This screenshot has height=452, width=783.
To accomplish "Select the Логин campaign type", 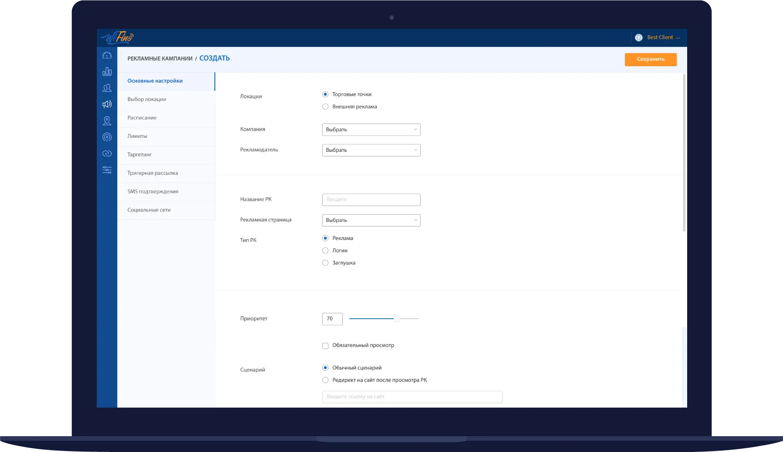I will tap(325, 250).
